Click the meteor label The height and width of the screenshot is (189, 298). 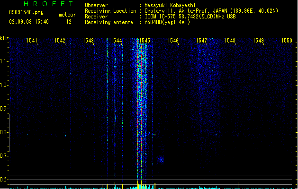tap(67, 15)
